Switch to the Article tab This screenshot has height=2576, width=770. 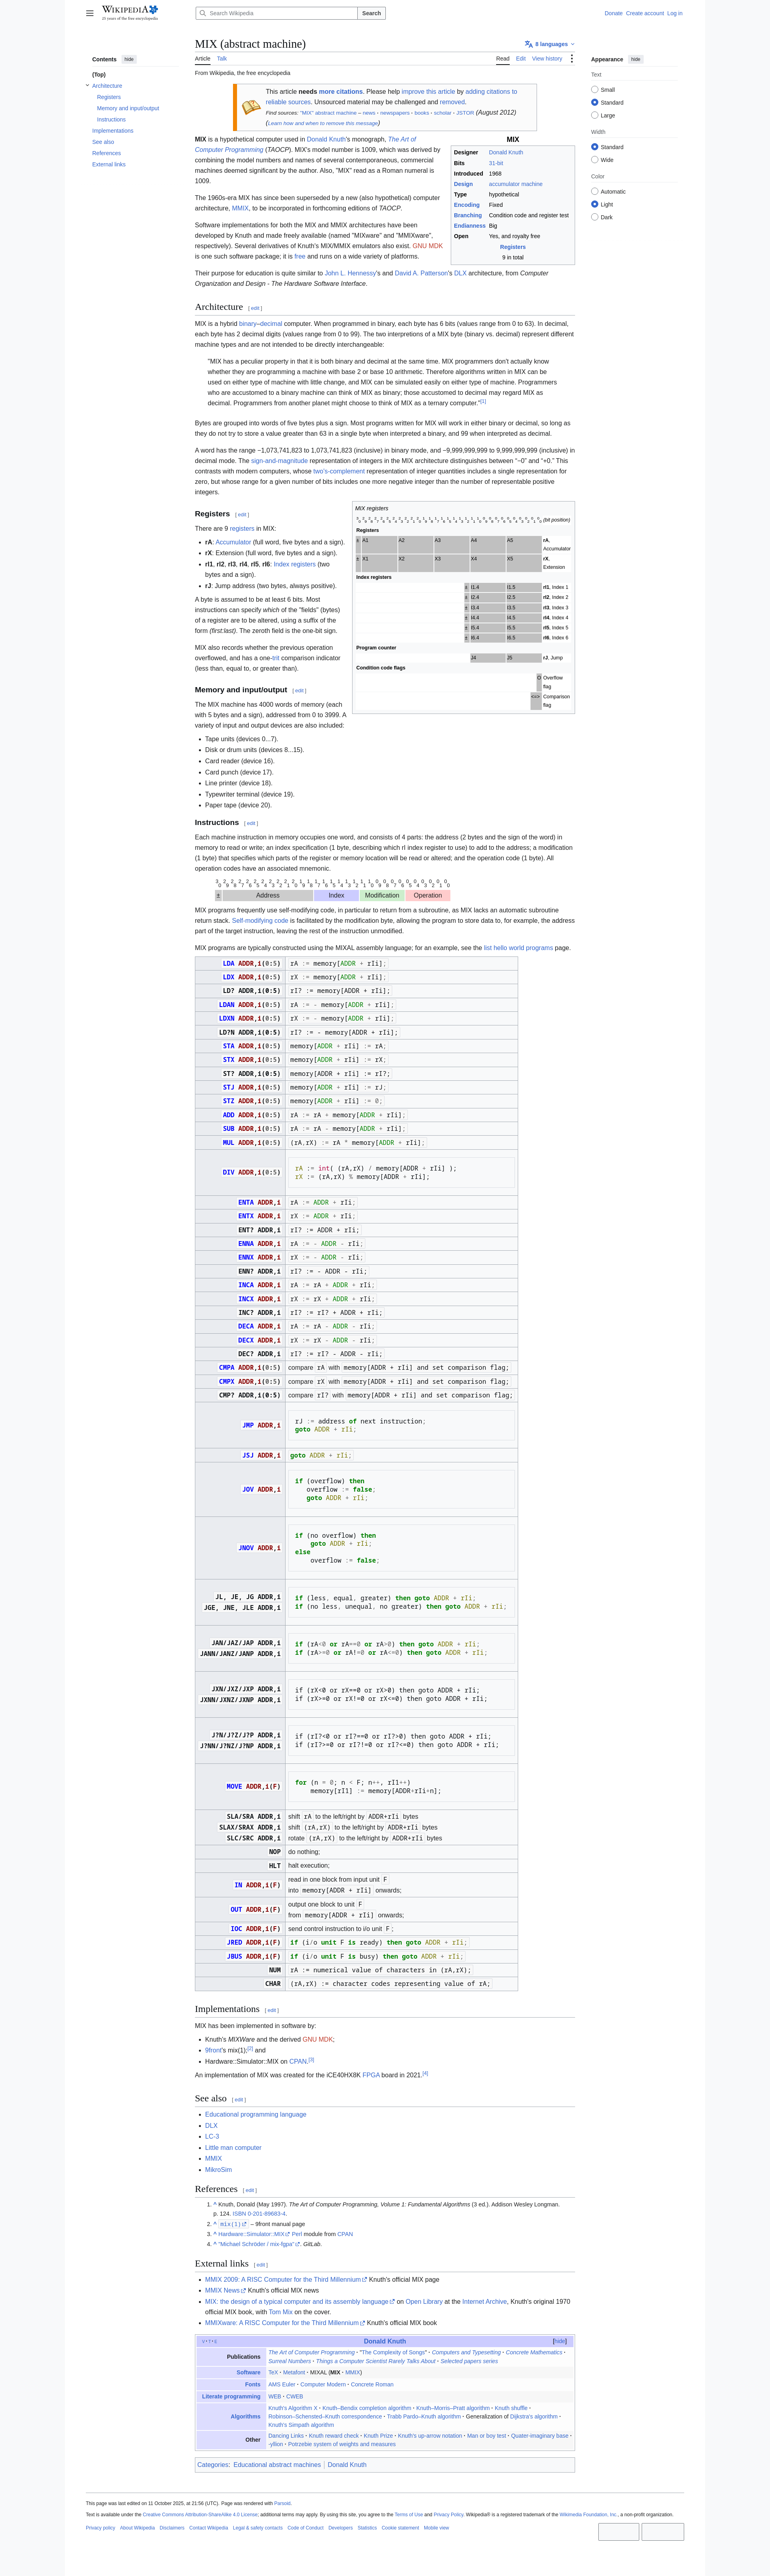tap(202, 59)
